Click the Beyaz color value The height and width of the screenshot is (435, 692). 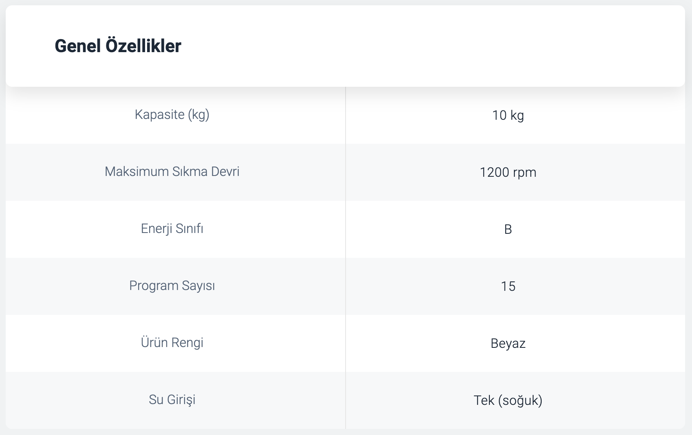508,343
